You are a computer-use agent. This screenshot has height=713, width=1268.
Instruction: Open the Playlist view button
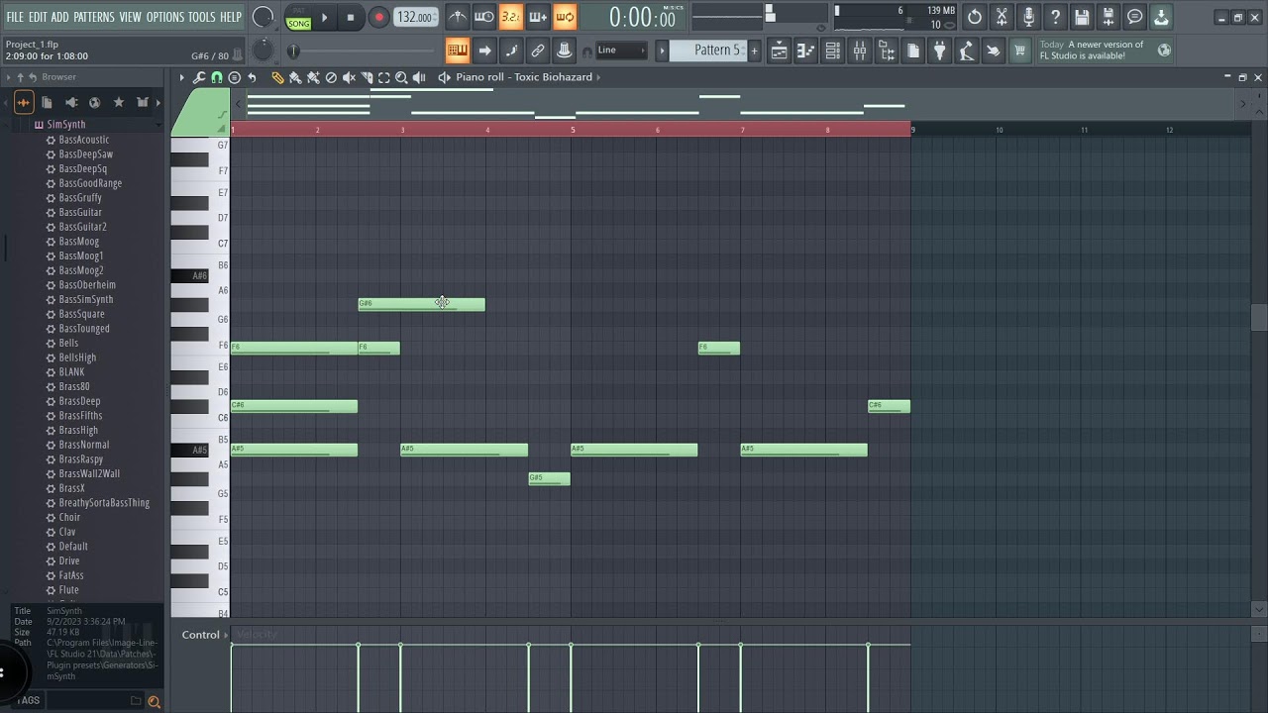(x=780, y=51)
